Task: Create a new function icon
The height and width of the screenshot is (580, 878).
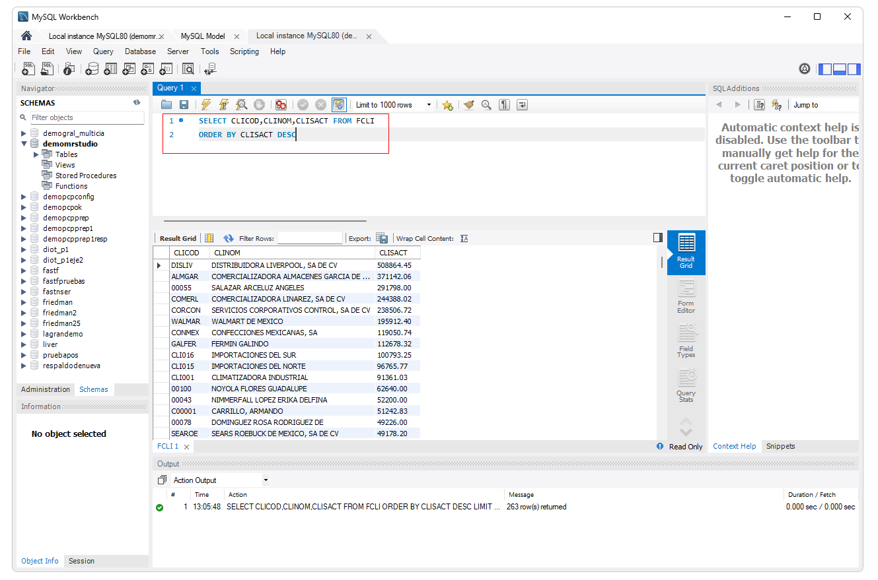Action: point(166,69)
